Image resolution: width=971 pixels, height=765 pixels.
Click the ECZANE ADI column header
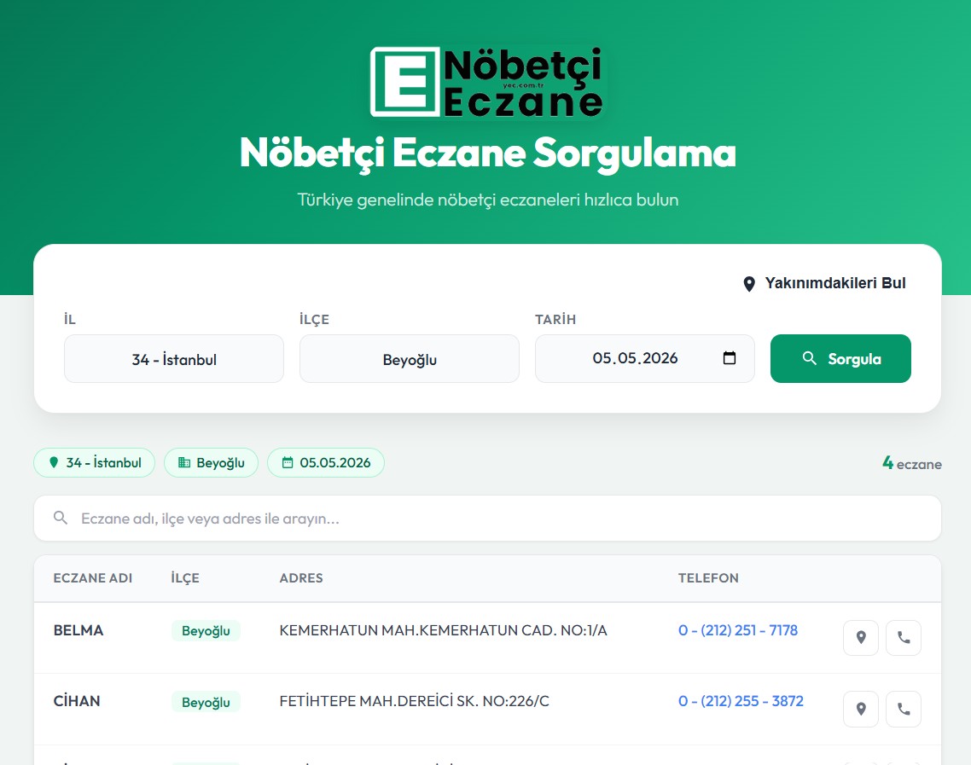coord(93,578)
